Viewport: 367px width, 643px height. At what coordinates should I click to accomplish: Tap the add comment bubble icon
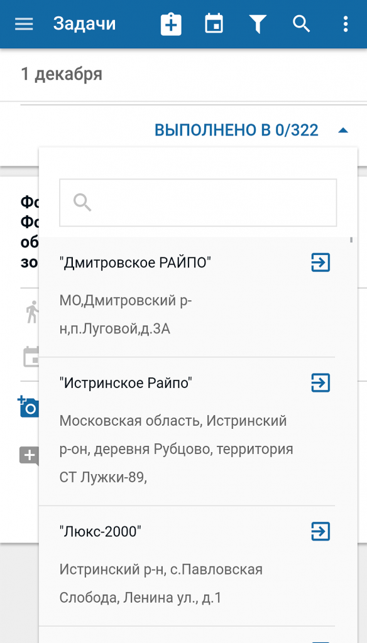coord(30,456)
